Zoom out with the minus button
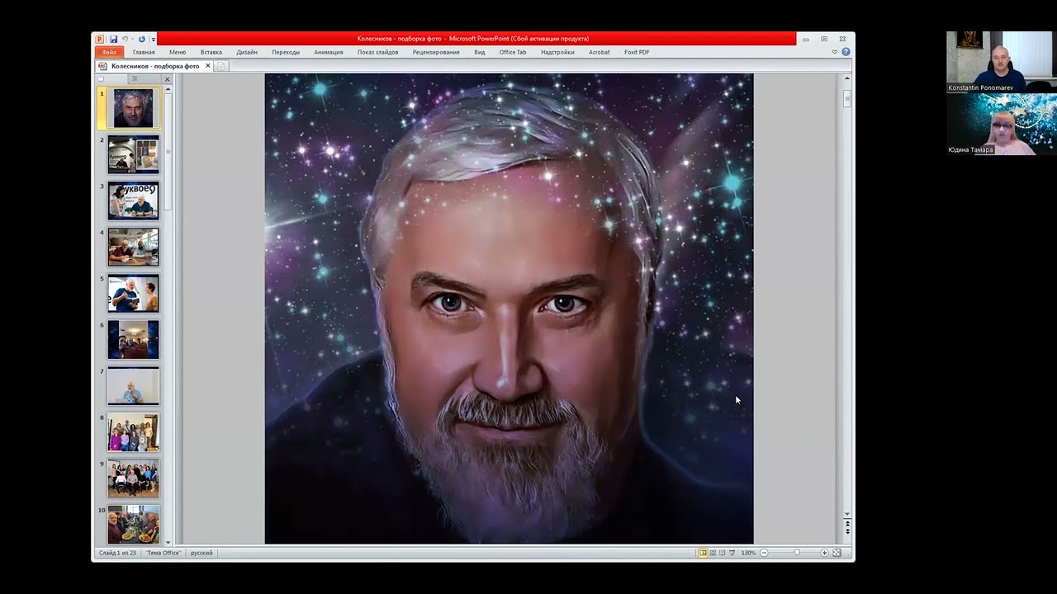The height and width of the screenshot is (594, 1057). (x=764, y=553)
